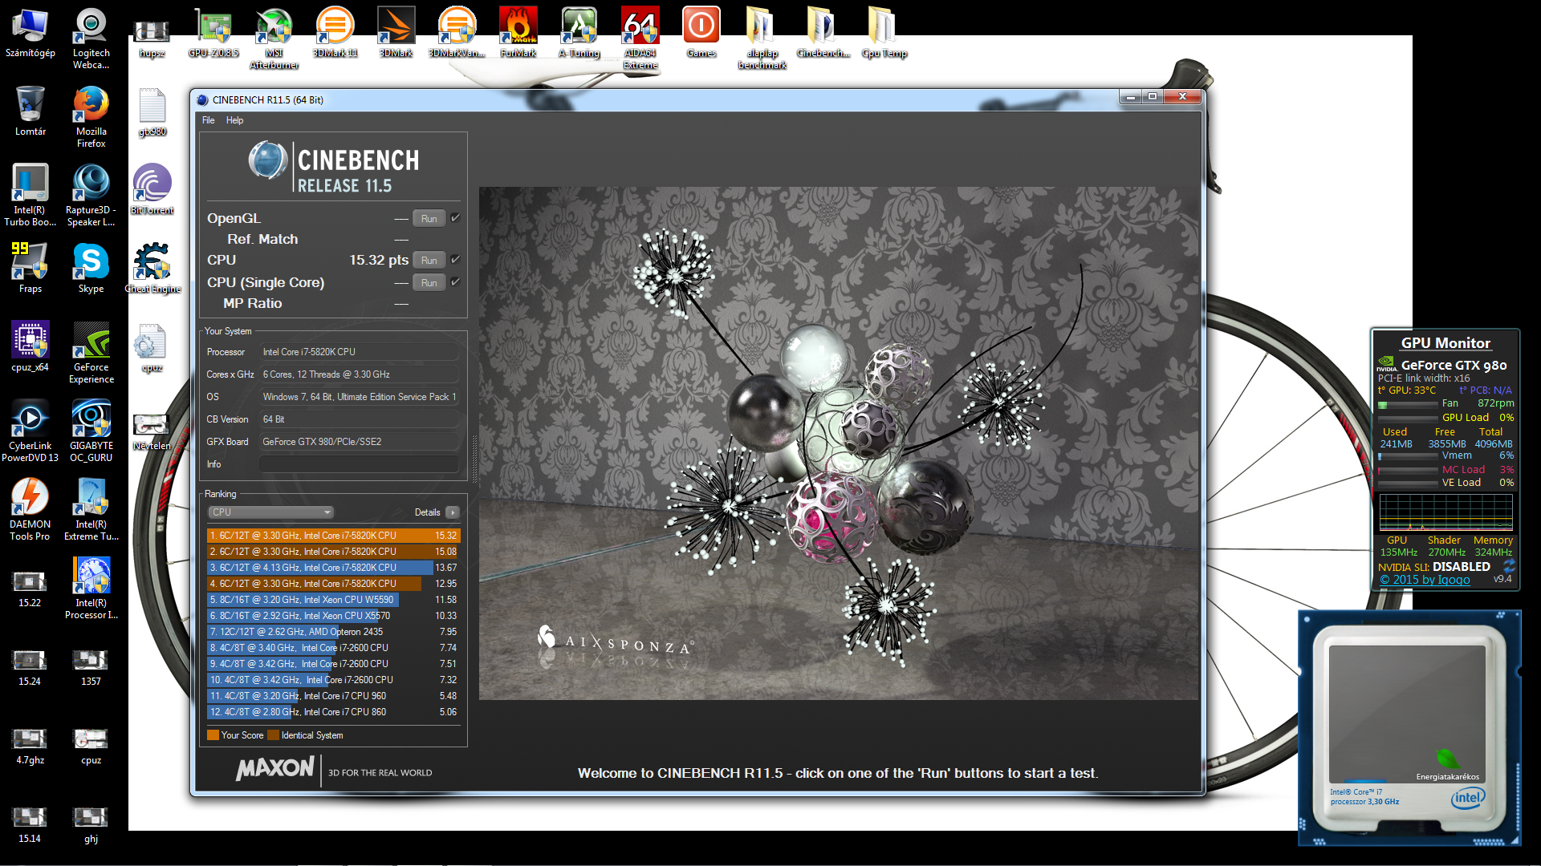Toggle CPU Single Core test checkbox
Screen dimensions: 1541x866
coord(455,282)
